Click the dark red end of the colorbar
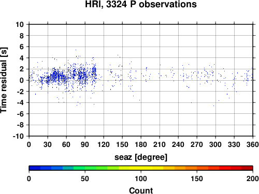Viewport: 259px width, 194px height. [x=247, y=168]
